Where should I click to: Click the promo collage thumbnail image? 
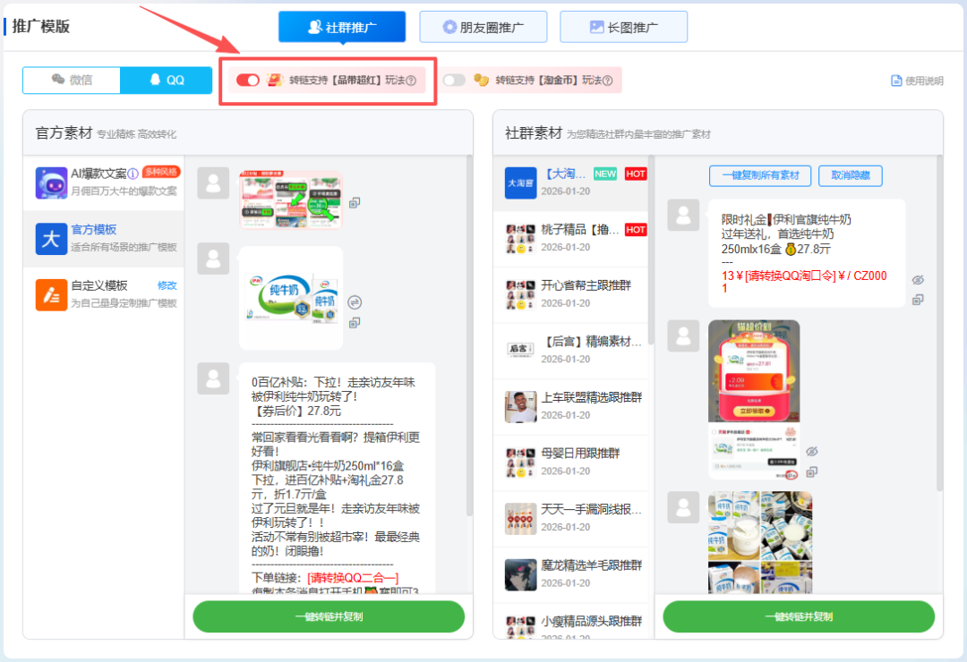pyautogui.click(x=291, y=200)
